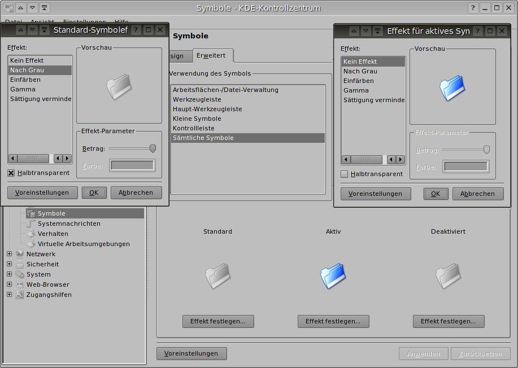The width and height of the screenshot is (518, 368).
Task: Click Farbe color field in Standard-Symboleffekt dialog
Action: pos(132,165)
